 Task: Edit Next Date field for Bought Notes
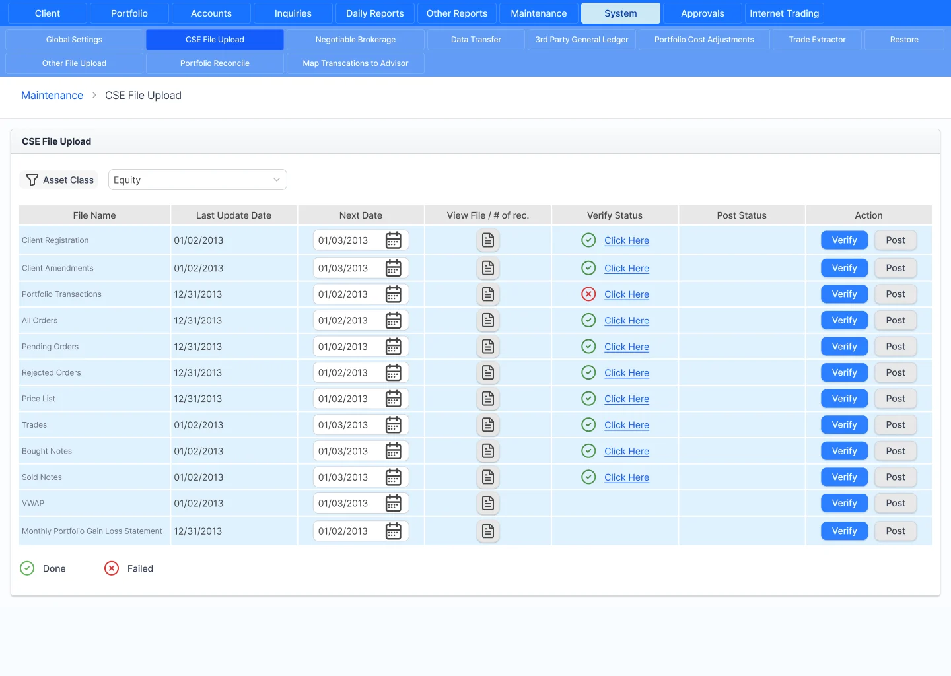pyautogui.click(x=361, y=451)
